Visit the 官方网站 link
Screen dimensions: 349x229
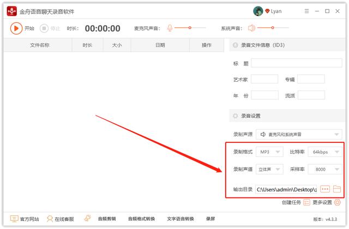[25, 219]
